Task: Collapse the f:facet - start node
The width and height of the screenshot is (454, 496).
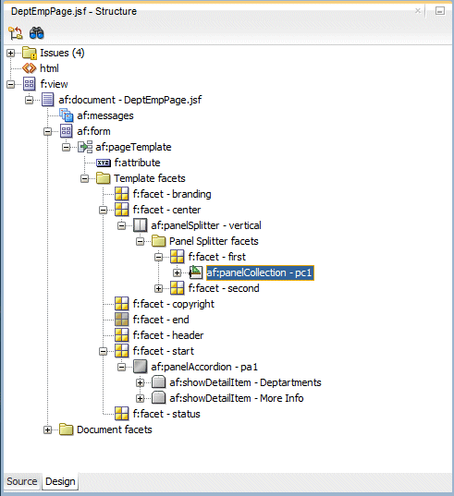Action: [x=103, y=351]
